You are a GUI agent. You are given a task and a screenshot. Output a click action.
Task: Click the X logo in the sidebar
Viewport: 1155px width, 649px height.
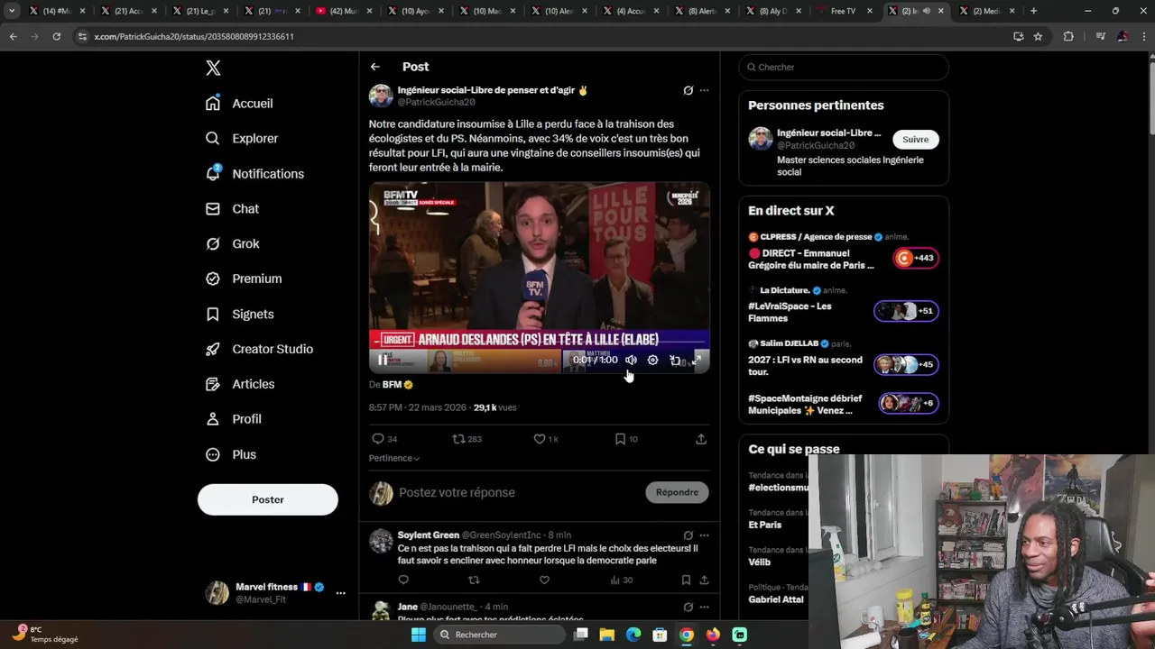[213, 68]
